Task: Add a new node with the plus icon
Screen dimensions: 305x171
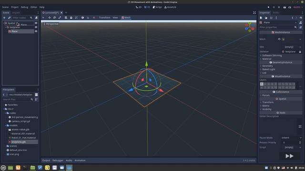Action: pyautogui.click(x=4, y=18)
